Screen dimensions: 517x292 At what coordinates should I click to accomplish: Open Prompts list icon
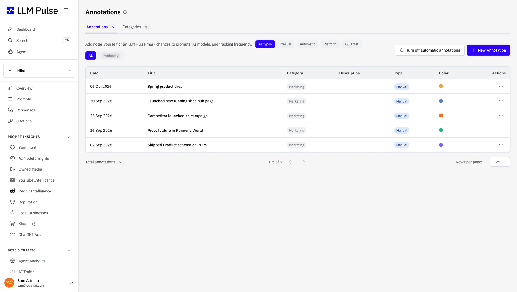coord(10,99)
